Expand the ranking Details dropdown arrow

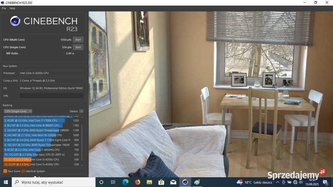(x=81, y=111)
